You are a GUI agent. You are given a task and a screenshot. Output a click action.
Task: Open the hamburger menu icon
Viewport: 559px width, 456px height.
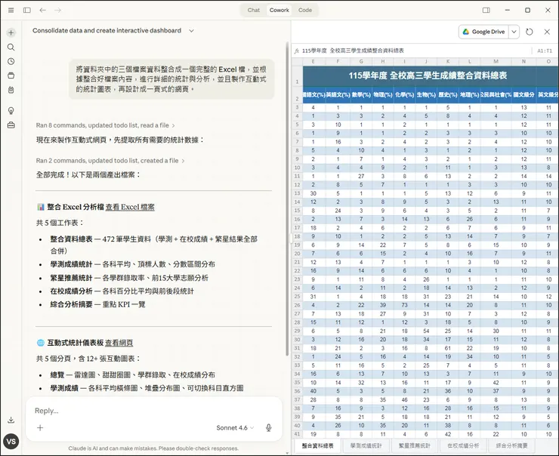(11, 10)
